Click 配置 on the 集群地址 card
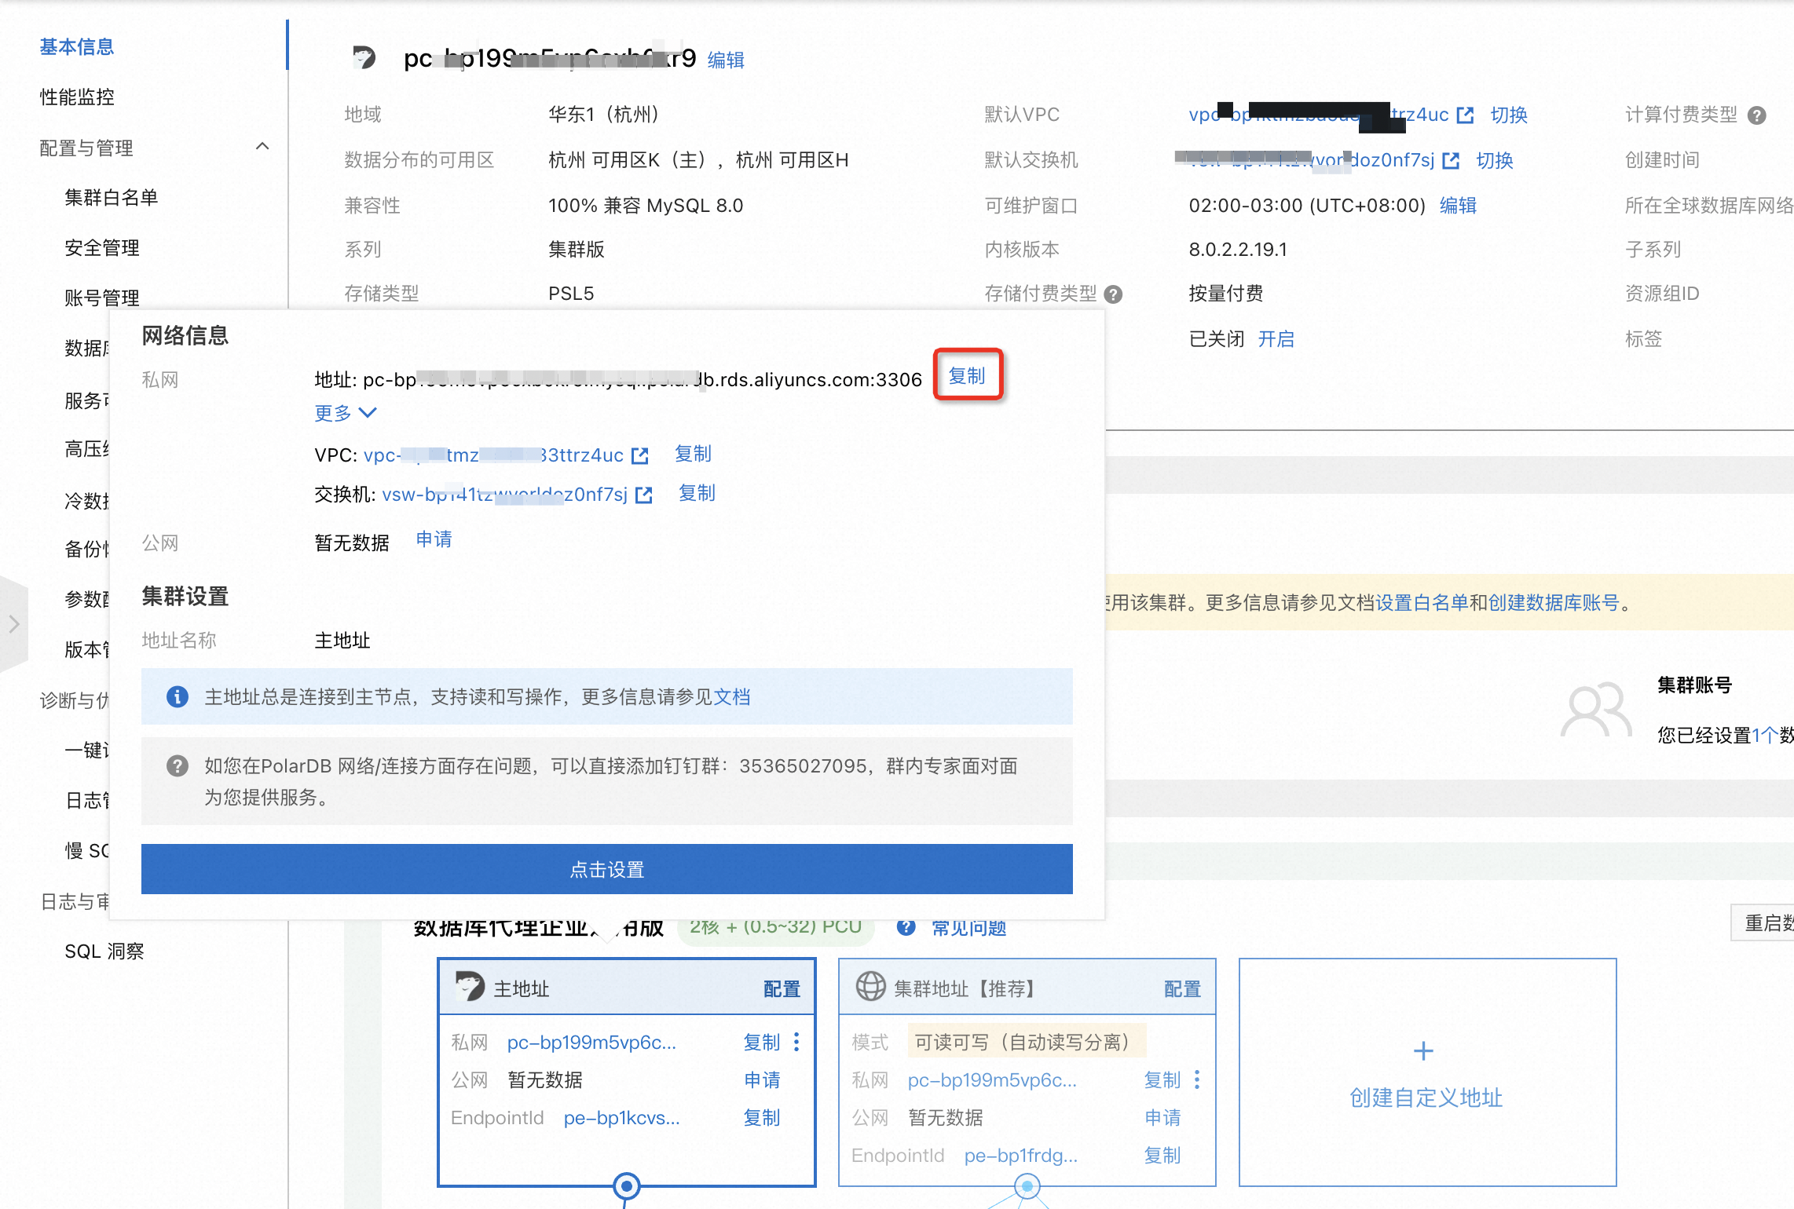Viewport: 1794px width, 1209px height. pos(1182,989)
